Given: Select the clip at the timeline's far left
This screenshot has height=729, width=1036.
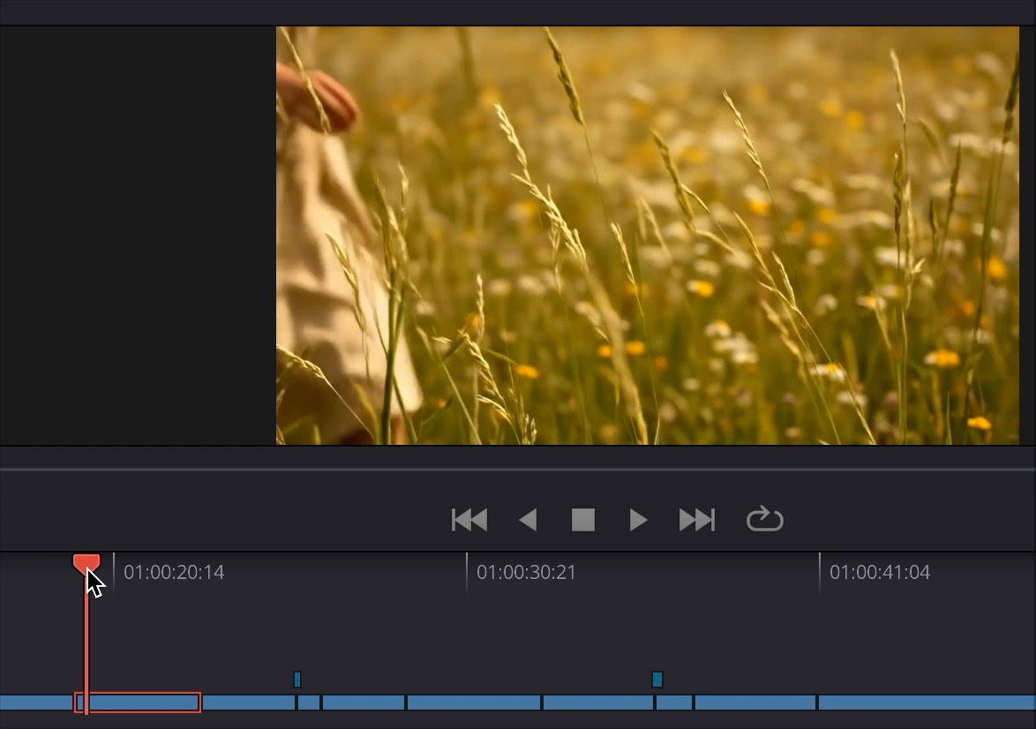Looking at the screenshot, I should click(x=35, y=703).
